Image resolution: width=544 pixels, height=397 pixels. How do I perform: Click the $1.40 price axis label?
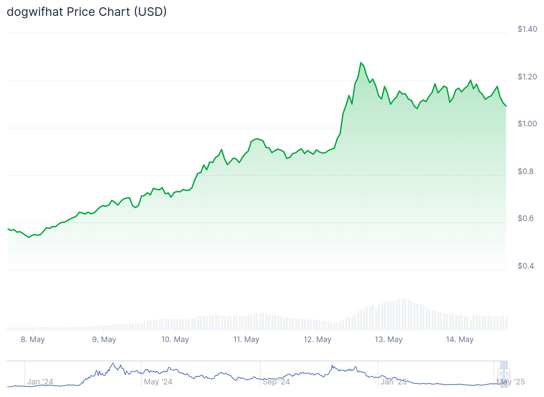[527, 29]
